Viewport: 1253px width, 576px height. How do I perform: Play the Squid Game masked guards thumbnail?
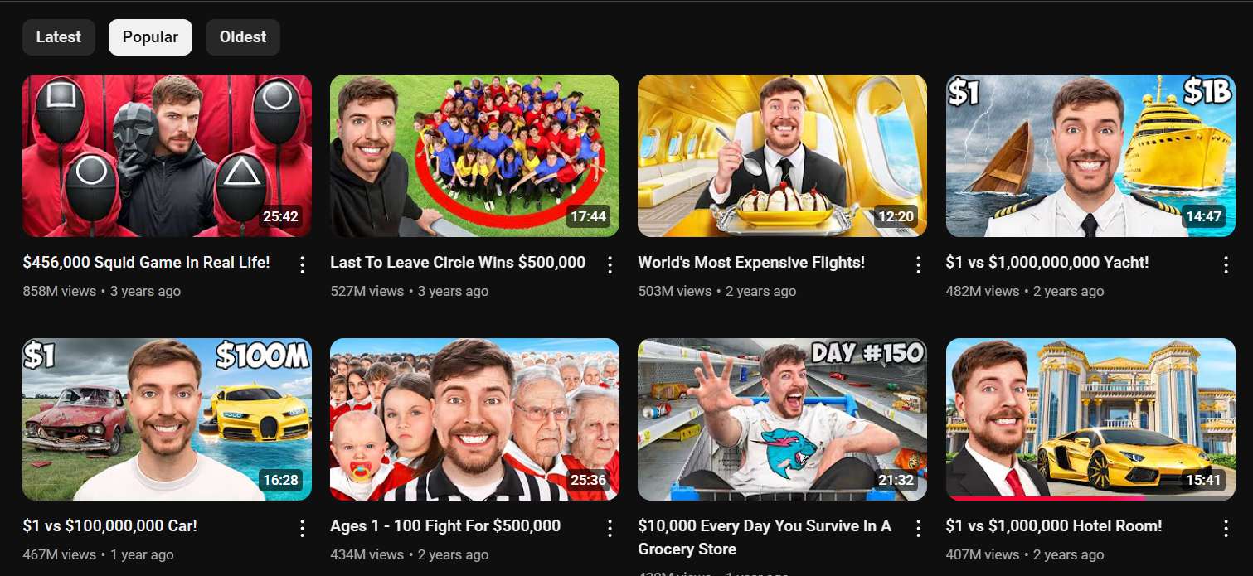point(167,156)
